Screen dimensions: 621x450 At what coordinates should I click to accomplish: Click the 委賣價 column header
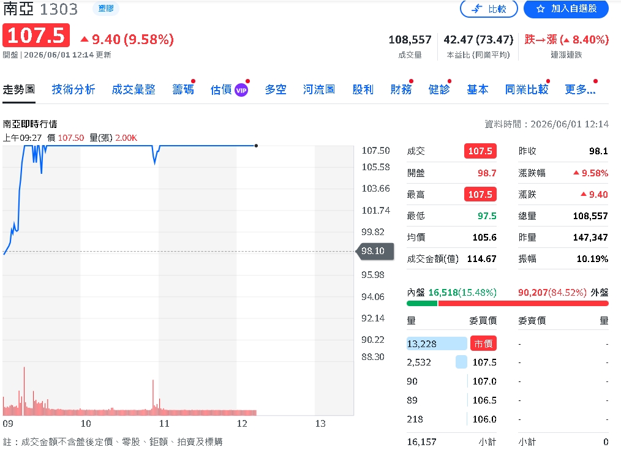coord(532,321)
